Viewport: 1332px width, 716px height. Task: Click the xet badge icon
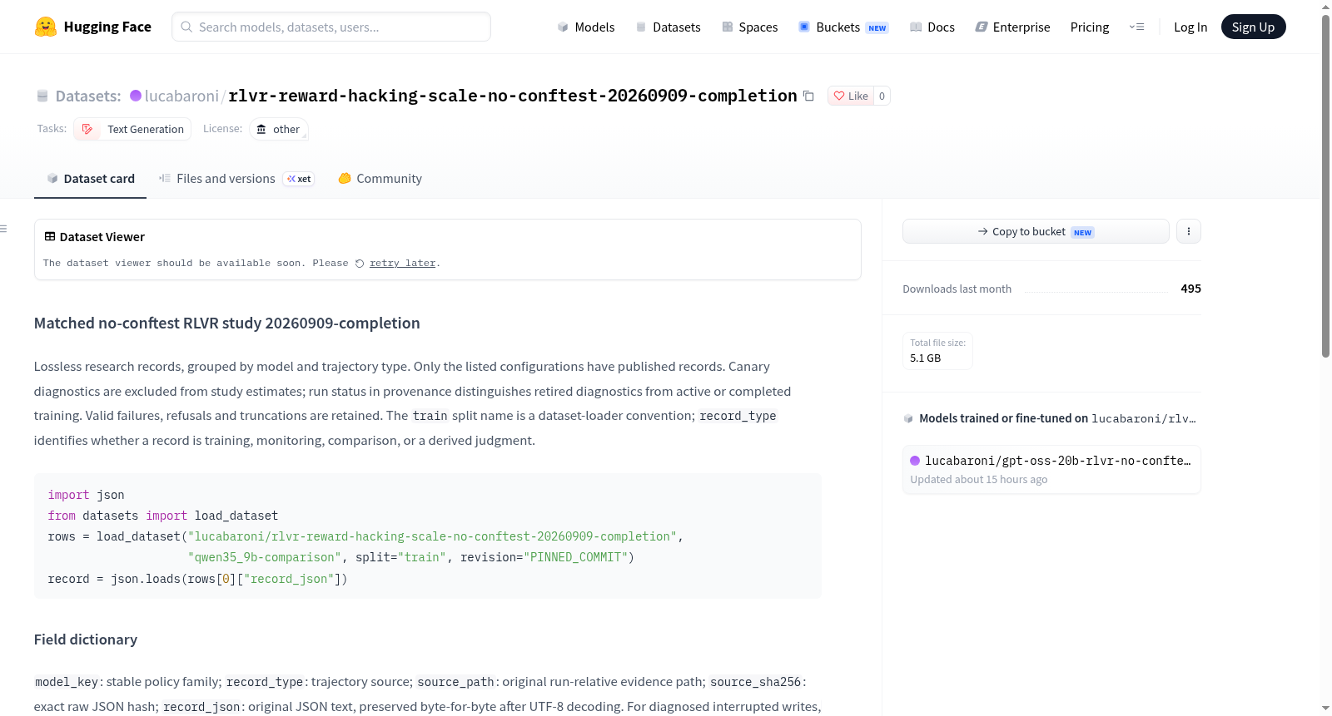pyautogui.click(x=291, y=179)
